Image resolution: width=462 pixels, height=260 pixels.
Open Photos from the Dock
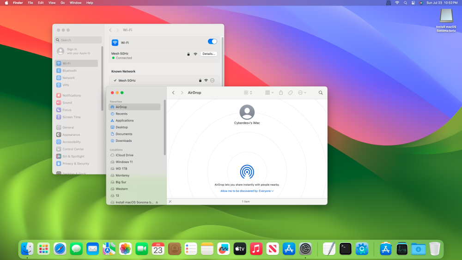[125, 249]
